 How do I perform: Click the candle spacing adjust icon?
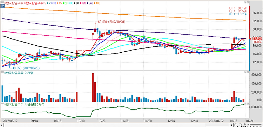244,125
